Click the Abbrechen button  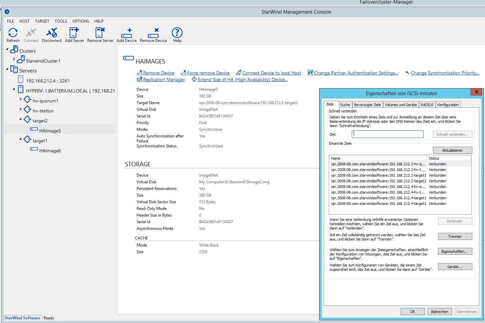point(439,312)
